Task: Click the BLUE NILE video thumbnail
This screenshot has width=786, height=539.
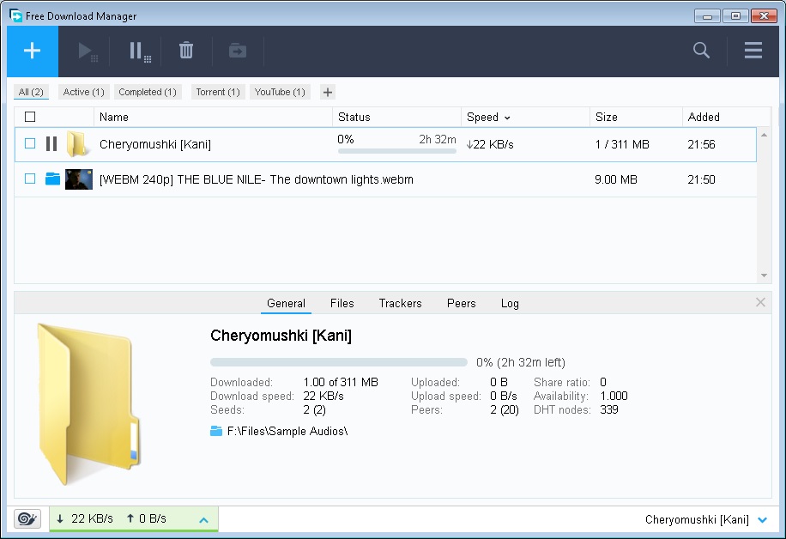Action: click(79, 179)
